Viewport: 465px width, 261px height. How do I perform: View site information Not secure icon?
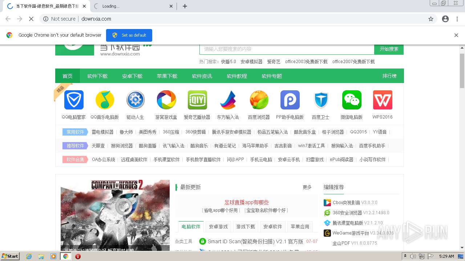(46, 19)
